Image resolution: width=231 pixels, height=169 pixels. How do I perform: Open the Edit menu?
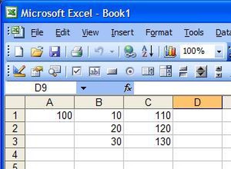pyautogui.click(x=62, y=33)
